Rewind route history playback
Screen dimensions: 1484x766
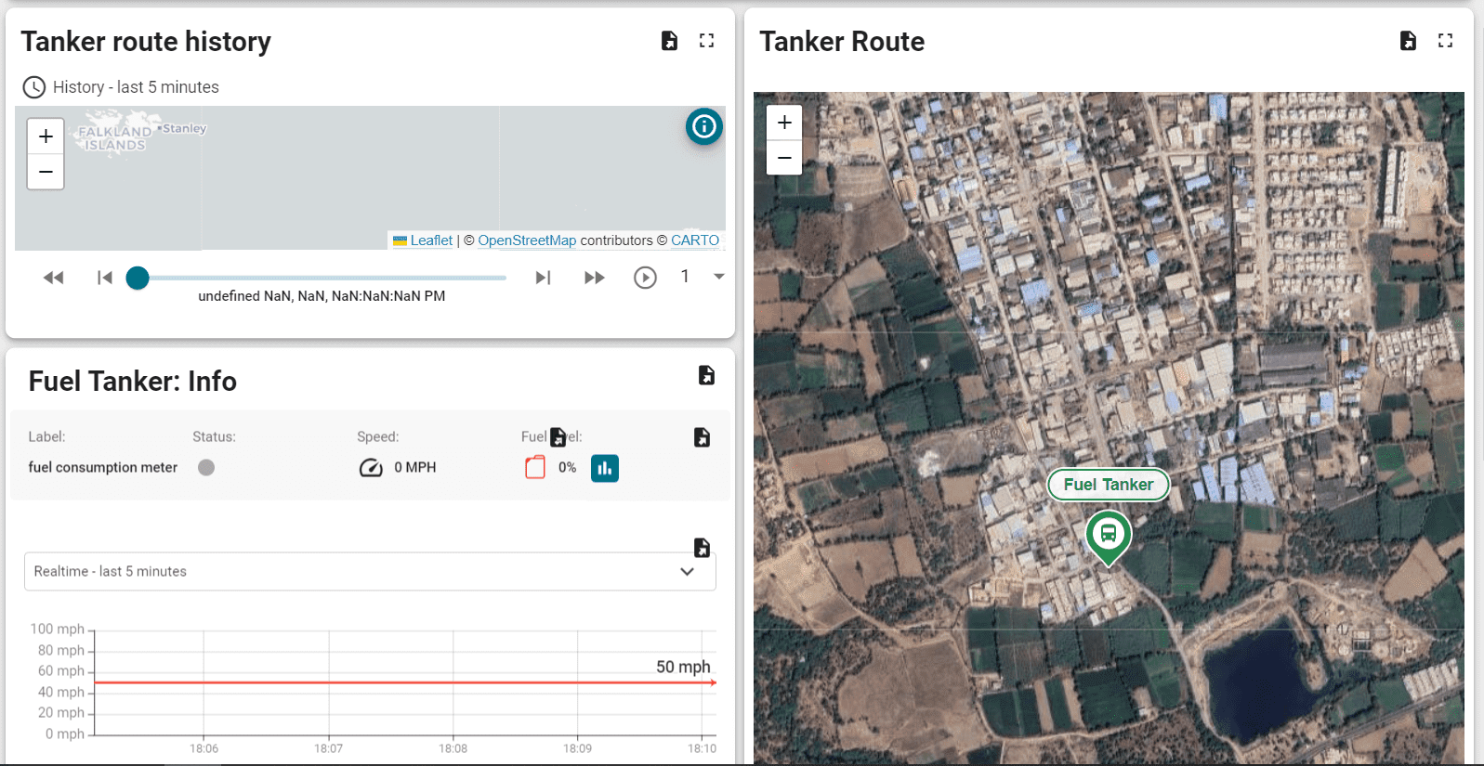[54, 278]
